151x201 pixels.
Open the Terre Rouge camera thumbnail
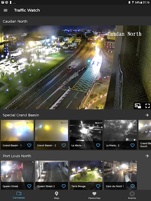(86, 175)
